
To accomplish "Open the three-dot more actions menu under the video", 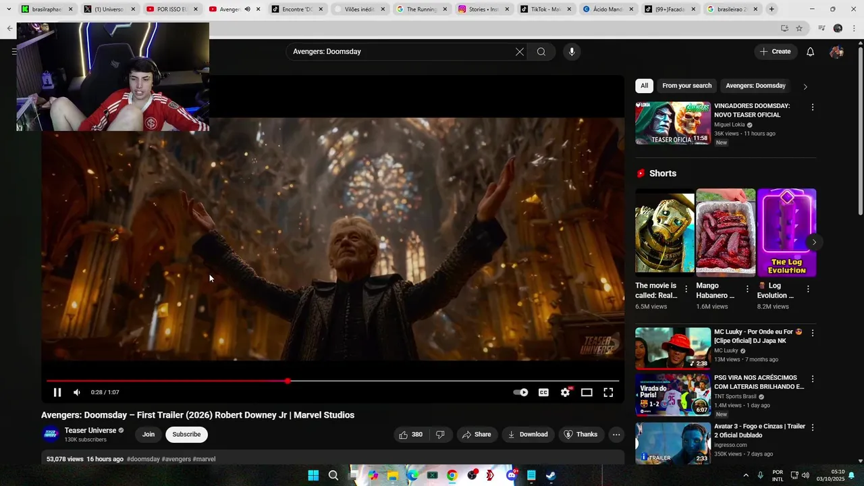I will click(616, 435).
